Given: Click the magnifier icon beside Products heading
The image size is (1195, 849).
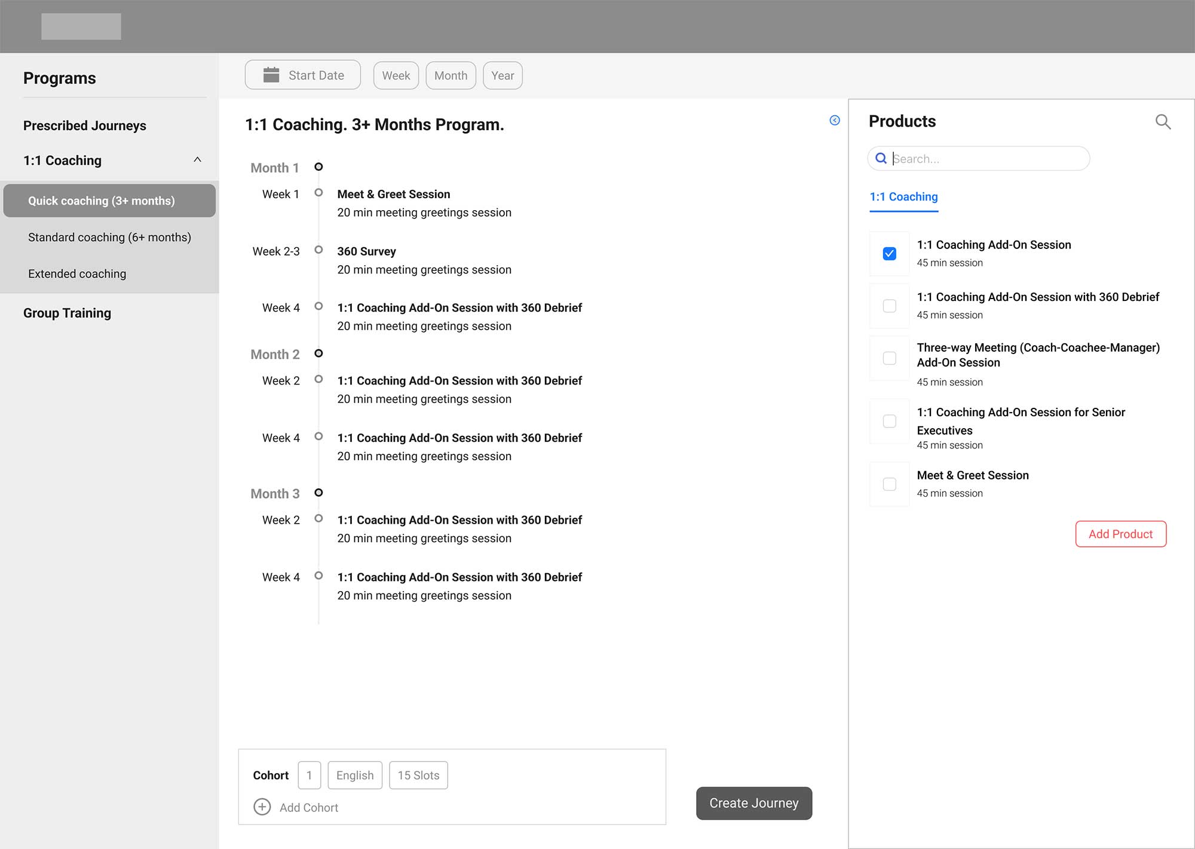Looking at the screenshot, I should 1162,122.
